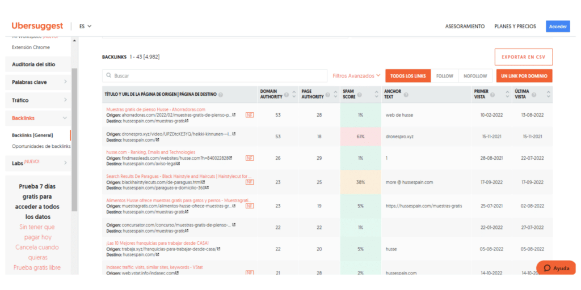Open ASESORAMIENTO in the top navigation
Viewport: 581px width, 290px height.
[x=465, y=26]
